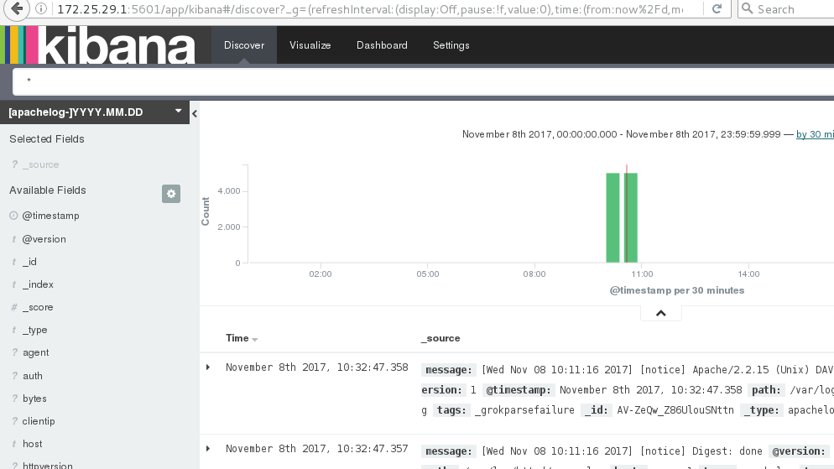The width and height of the screenshot is (834, 469).
Task: Select the @version field
Action: tap(44, 239)
